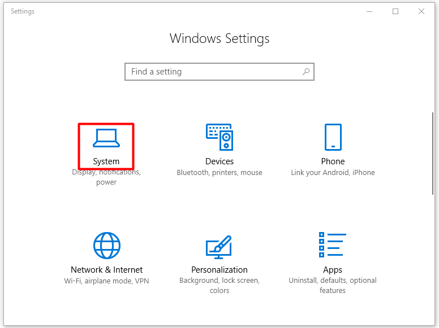Viewport: 439px width, 328px height.
Task: Select the Apps label
Action: (333, 270)
